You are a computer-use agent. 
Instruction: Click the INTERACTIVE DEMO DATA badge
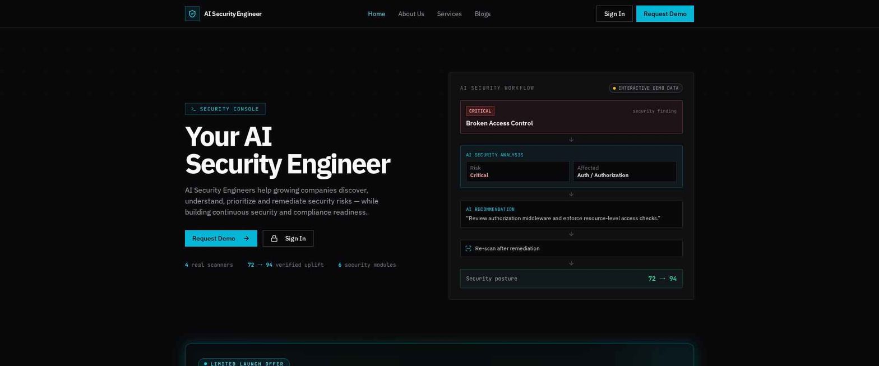pos(646,88)
